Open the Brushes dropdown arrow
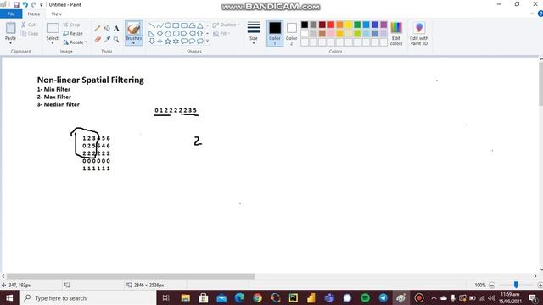The height and width of the screenshot is (305, 543). [134, 43]
